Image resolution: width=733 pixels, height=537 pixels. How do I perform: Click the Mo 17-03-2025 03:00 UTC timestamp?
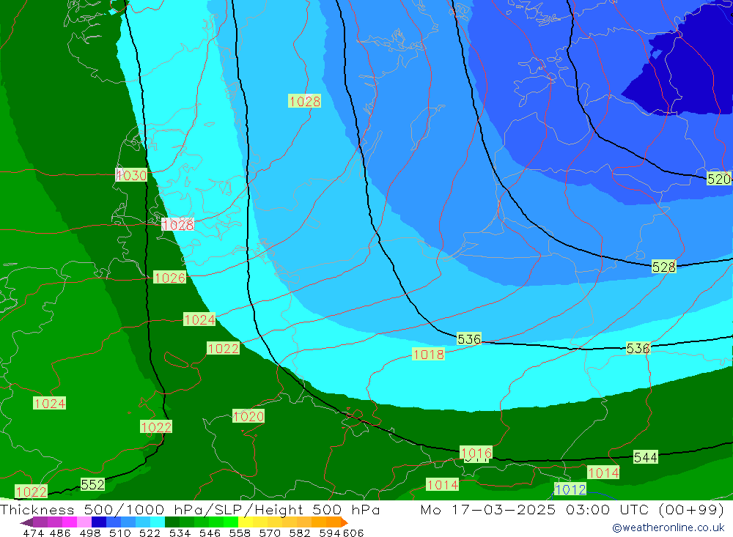[572, 509]
